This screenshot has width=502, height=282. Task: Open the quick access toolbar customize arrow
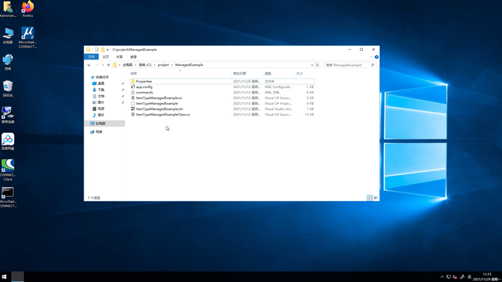[108, 50]
